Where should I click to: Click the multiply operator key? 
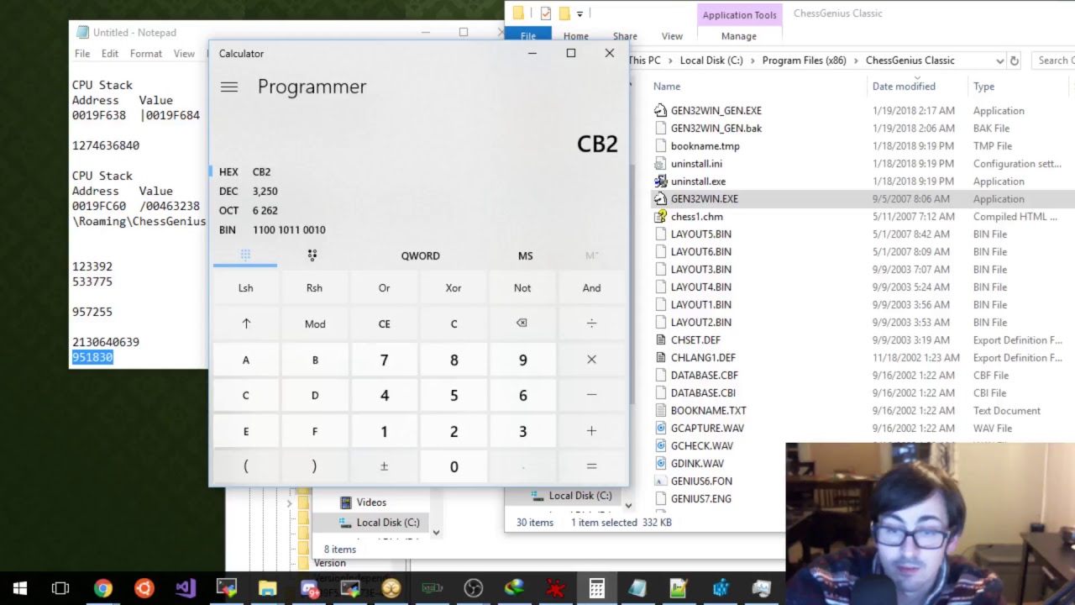[x=591, y=360]
